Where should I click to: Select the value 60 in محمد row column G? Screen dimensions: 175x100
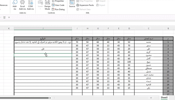pyautogui.click(x=98, y=42)
